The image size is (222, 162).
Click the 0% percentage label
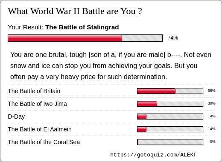coord(213,142)
